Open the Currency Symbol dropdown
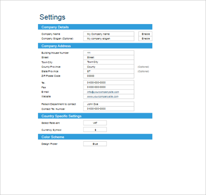 point(95,130)
